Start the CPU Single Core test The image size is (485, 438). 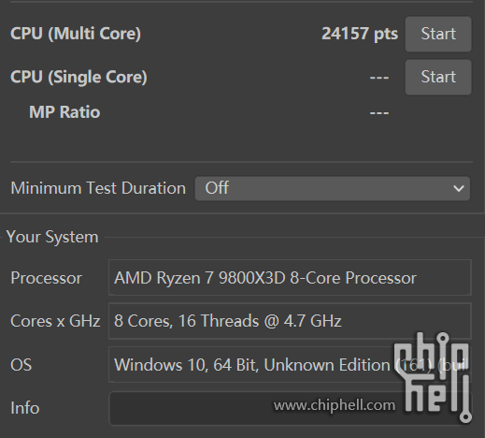pyautogui.click(x=438, y=77)
